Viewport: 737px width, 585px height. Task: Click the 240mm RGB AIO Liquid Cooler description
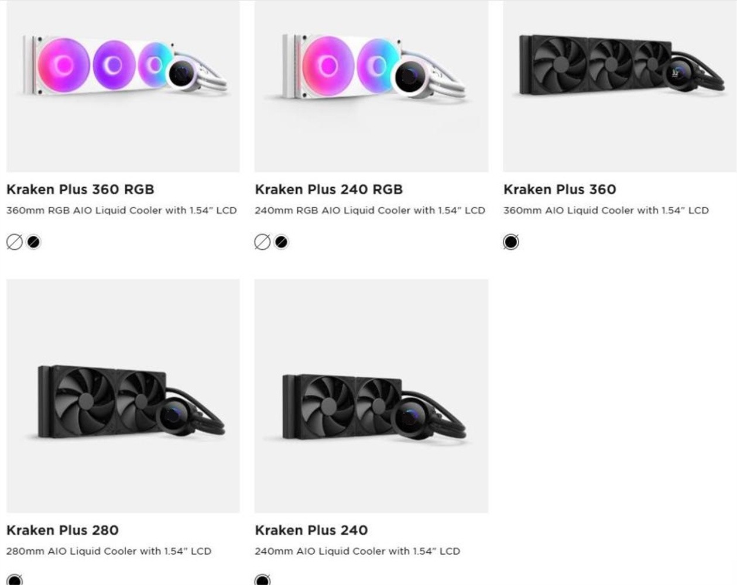point(370,211)
